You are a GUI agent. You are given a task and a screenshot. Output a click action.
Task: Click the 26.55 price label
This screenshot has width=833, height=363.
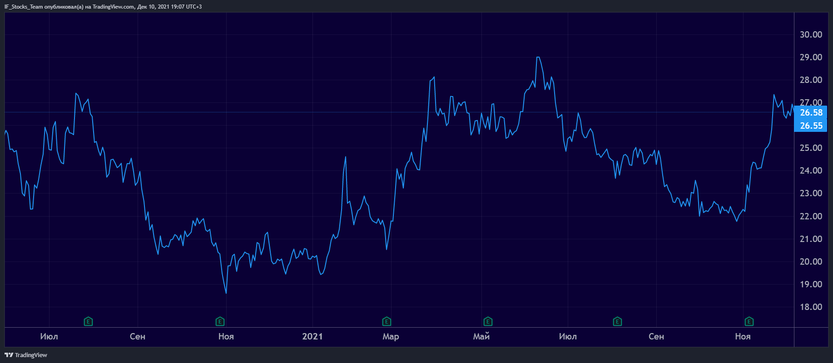811,126
